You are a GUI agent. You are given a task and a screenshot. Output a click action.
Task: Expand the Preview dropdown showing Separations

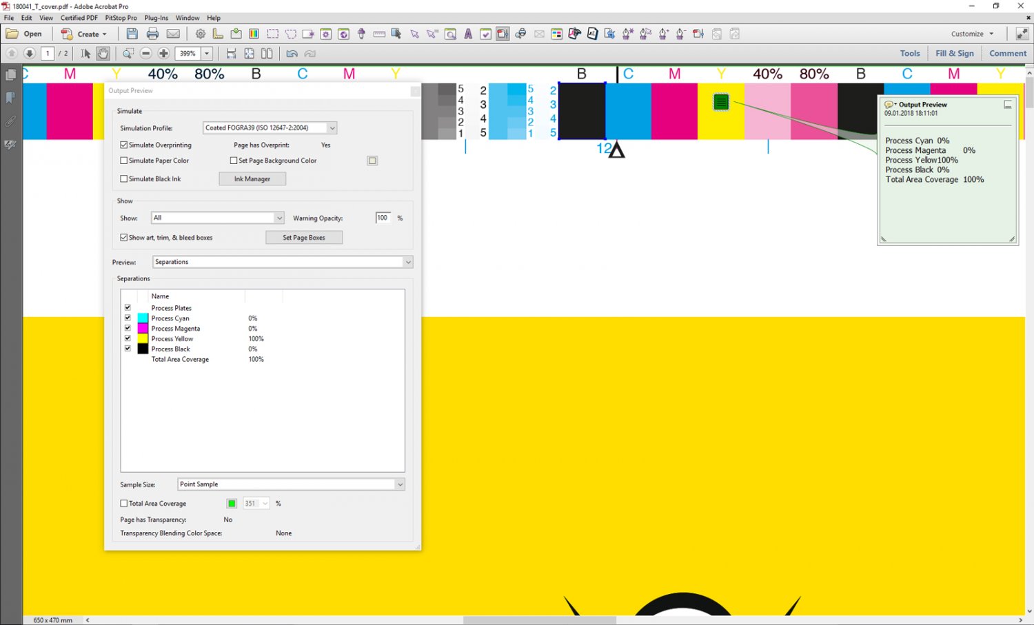coord(283,262)
